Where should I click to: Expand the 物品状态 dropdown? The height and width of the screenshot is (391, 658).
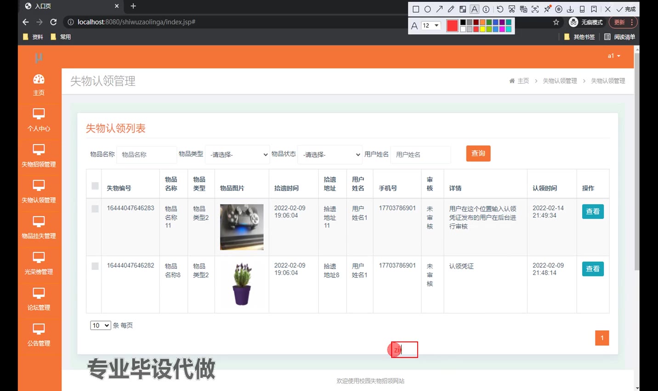pos(330,155)
